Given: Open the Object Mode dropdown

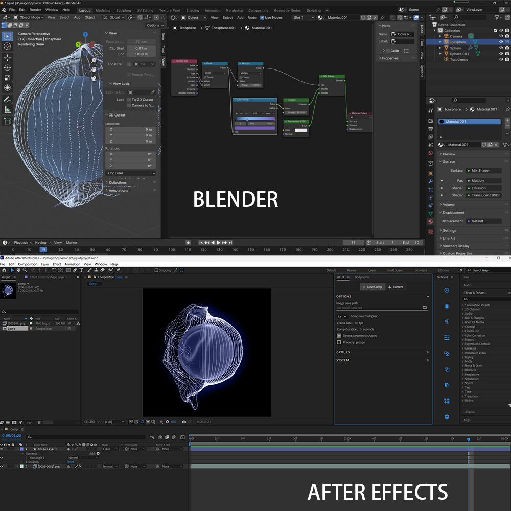Looking at the screenshot, I should coord(28,17).
